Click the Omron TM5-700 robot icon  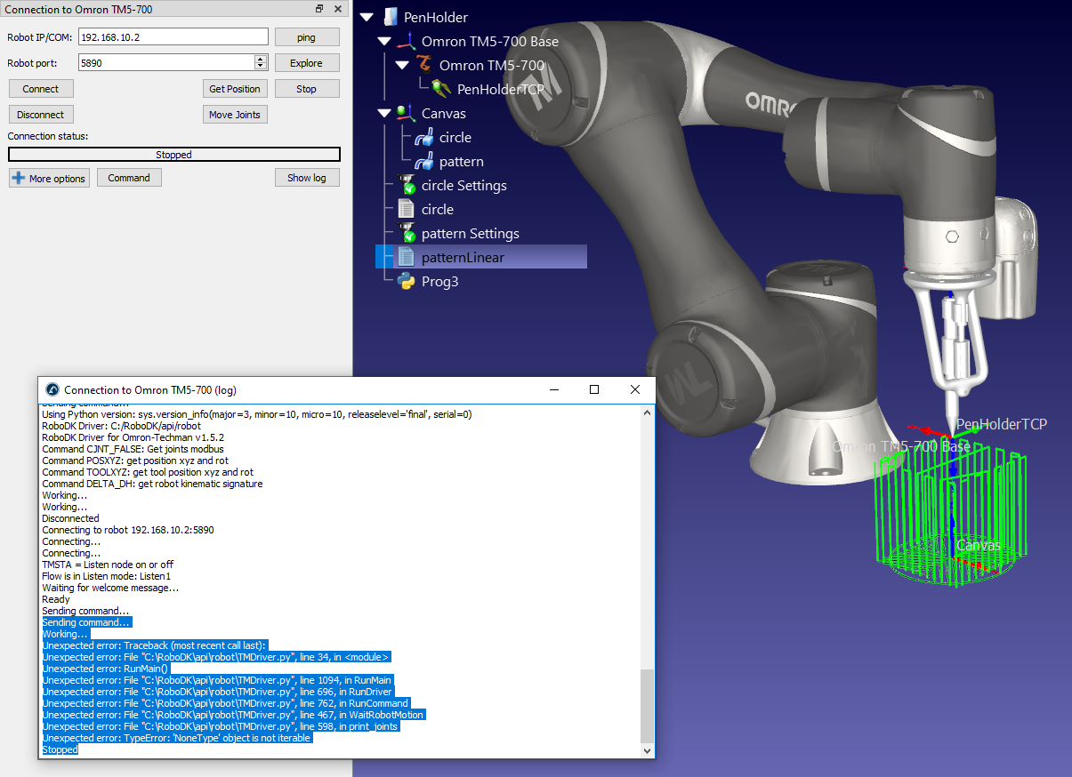424,65
